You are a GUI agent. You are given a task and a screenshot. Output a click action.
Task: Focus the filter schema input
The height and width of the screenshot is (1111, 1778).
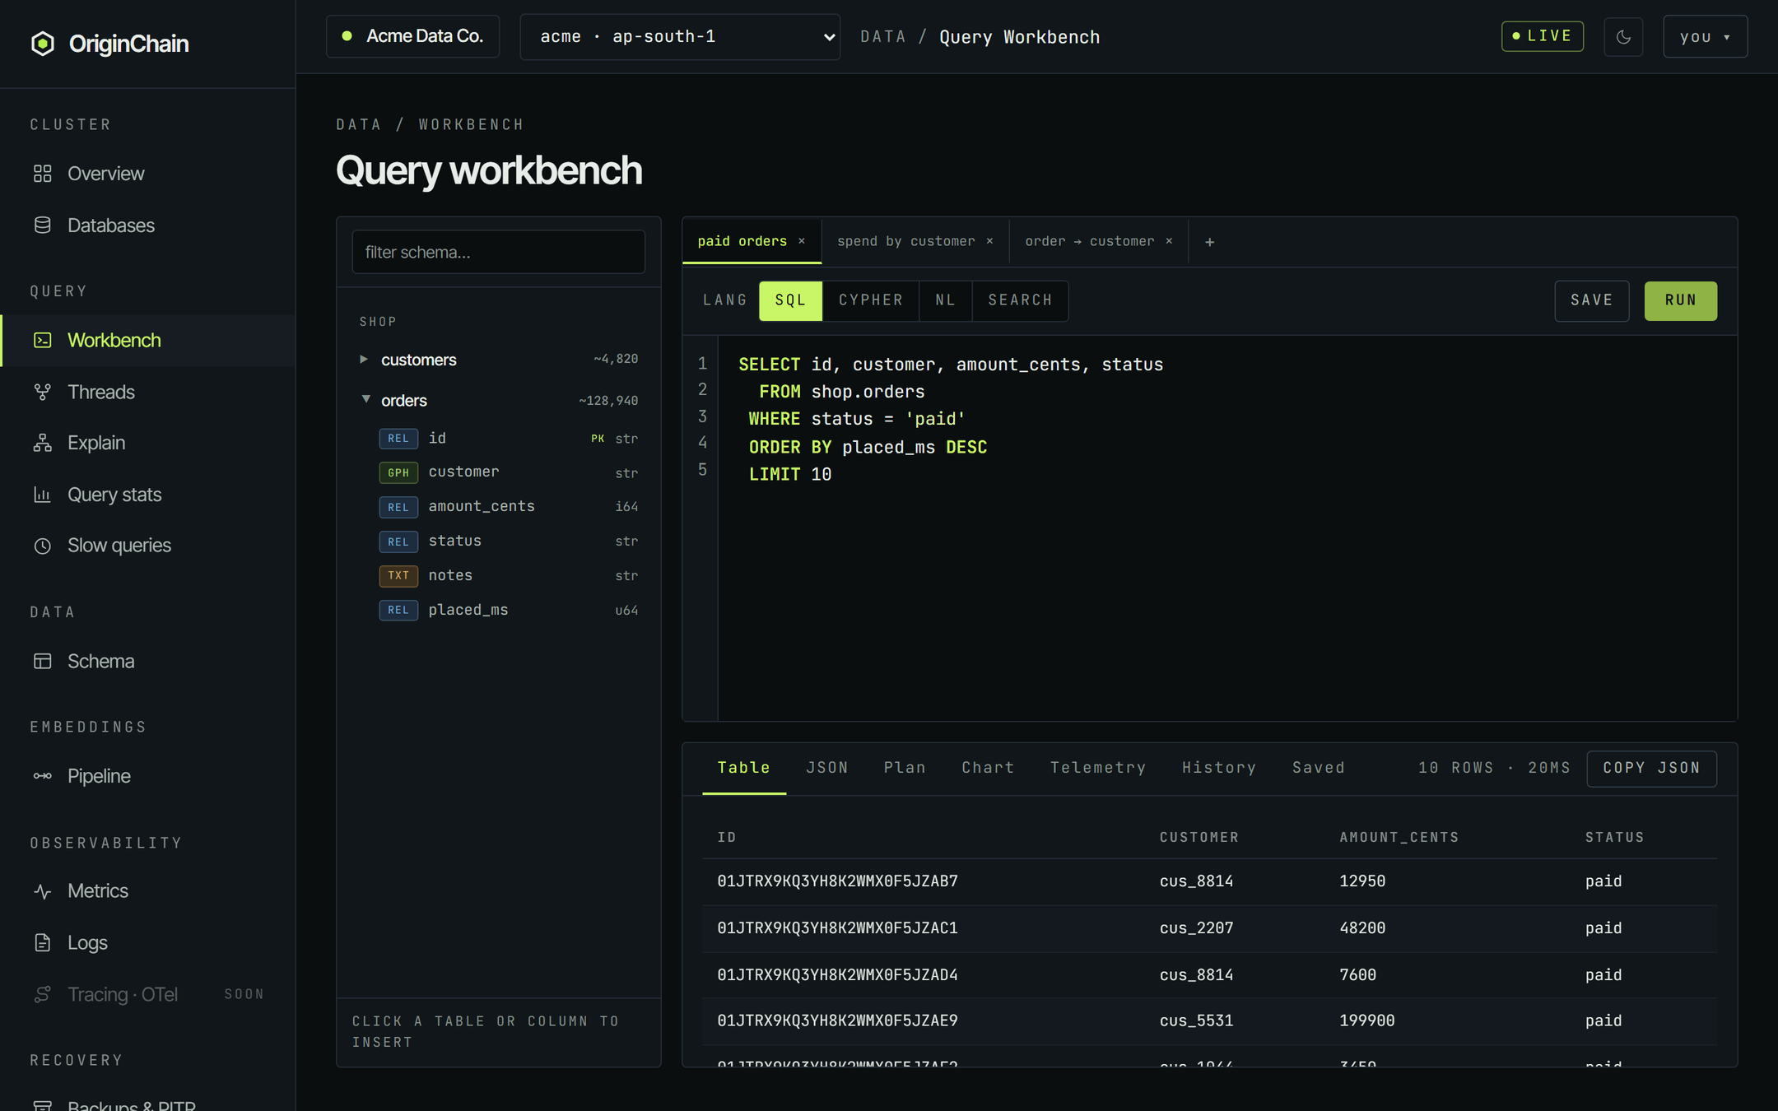click(499, 252)
